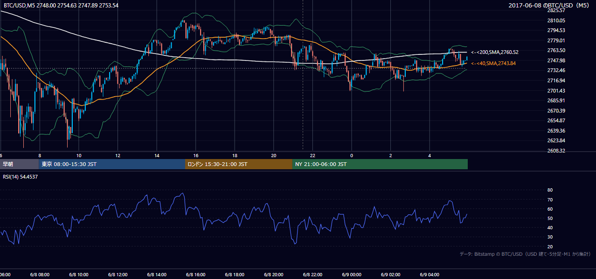596x279 pixels.
Task: Click the 6/8 18:00 time label
Action: click(x=235, y=275)
